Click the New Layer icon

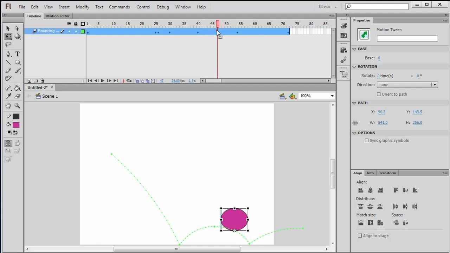(30, 81)
